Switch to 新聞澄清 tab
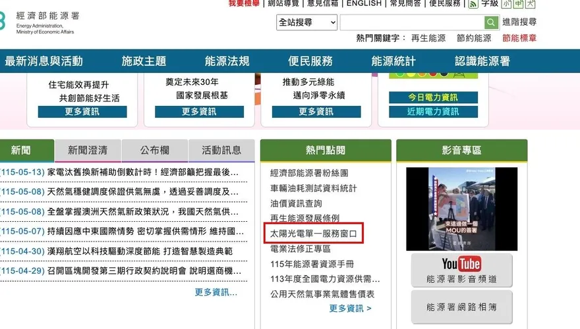 coord(88,150)
